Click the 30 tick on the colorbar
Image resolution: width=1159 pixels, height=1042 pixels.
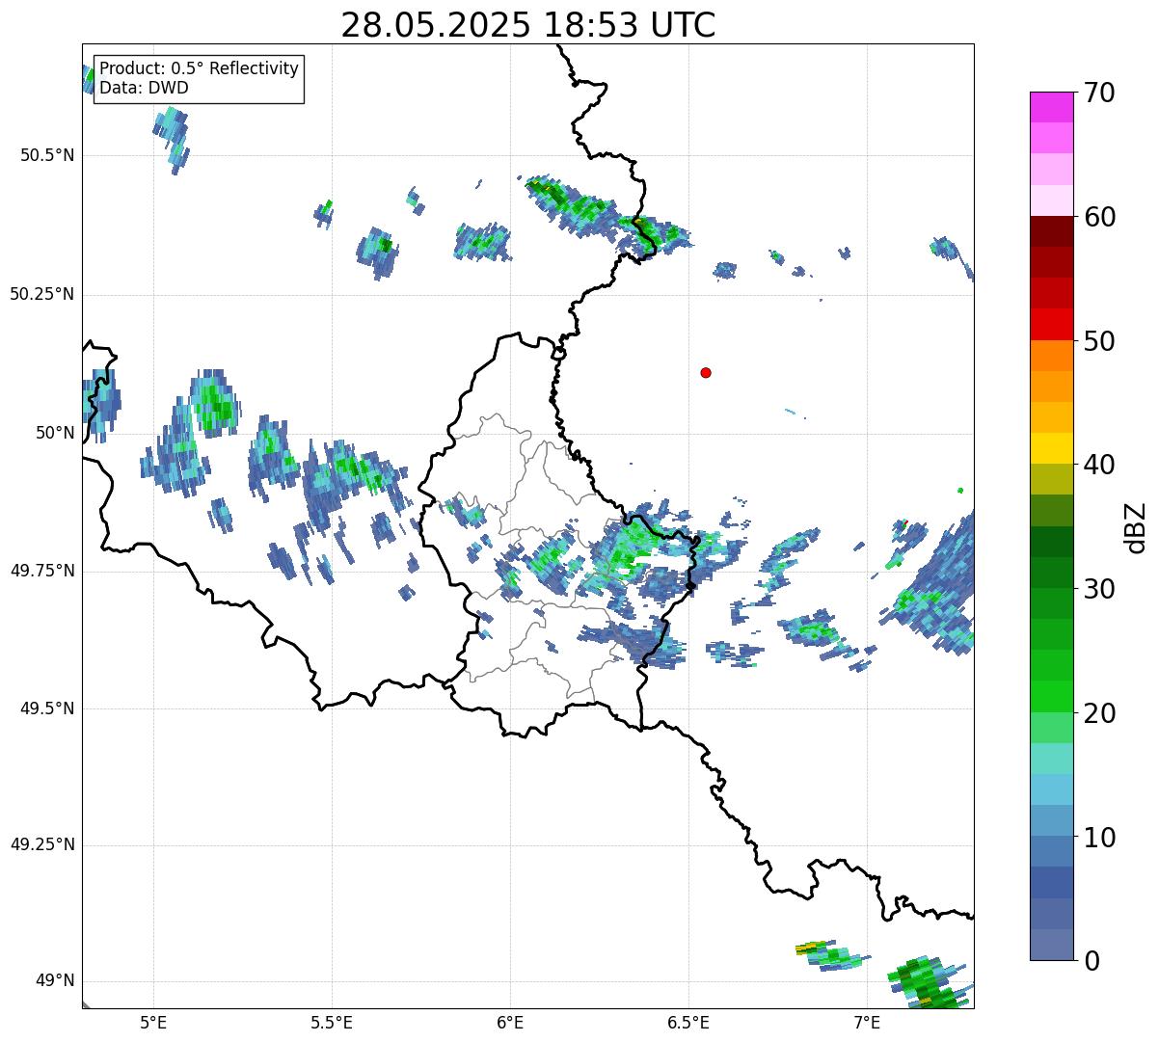click(1098, 589)
